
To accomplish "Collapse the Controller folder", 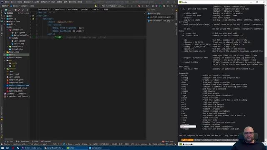I will [8, 30].
